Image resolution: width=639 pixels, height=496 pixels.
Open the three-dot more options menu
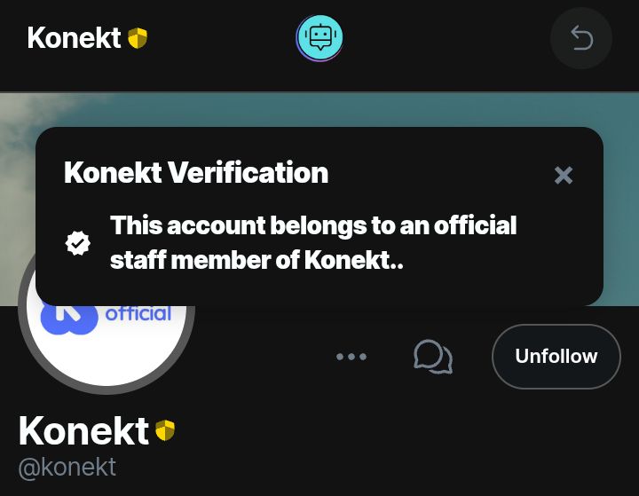click(351, 357)
